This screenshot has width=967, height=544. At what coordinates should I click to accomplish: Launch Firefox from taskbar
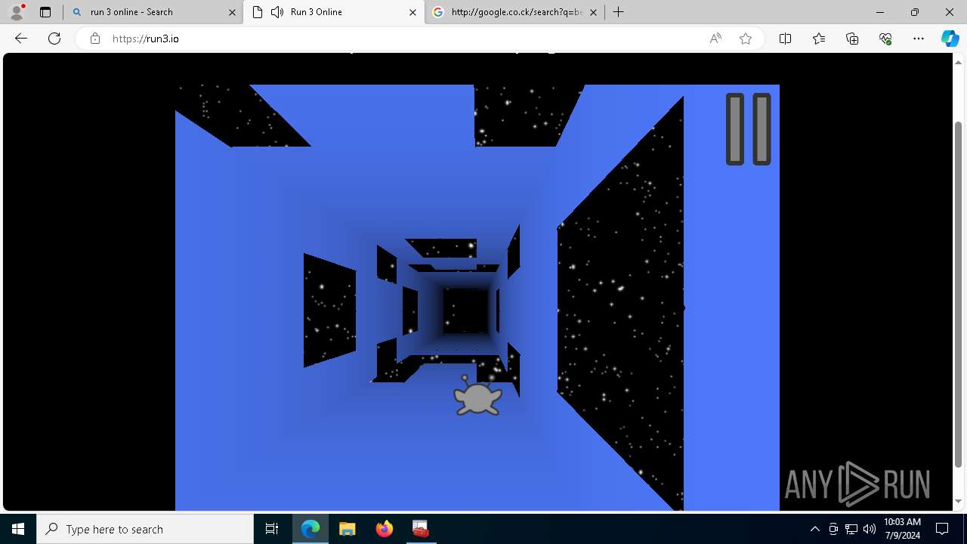(384, 529)
